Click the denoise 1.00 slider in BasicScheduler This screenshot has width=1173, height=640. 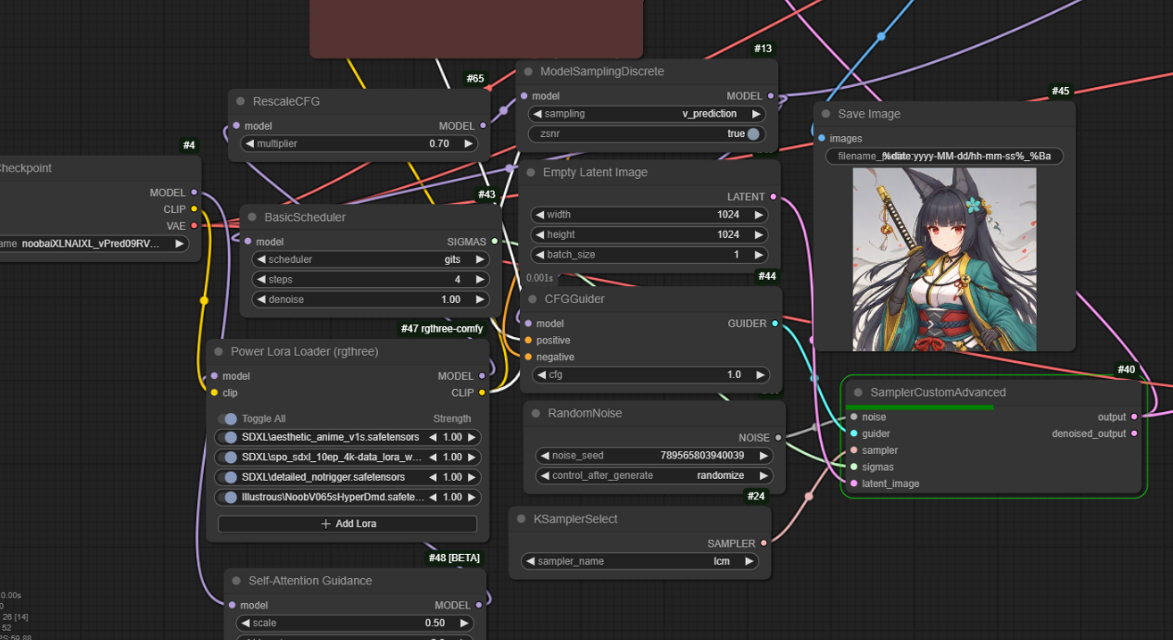[371, 299]
